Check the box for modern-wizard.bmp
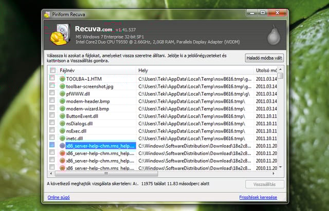This screenshot has height=211, width=329. coord(52,107)
